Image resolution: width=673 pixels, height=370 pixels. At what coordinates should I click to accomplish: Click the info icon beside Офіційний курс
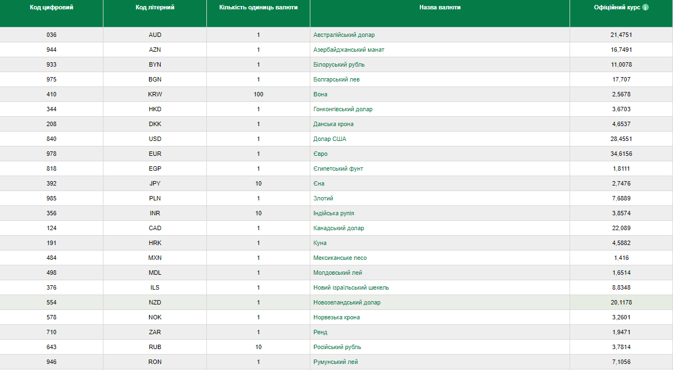pyautogui.click(x=645, y=8)
